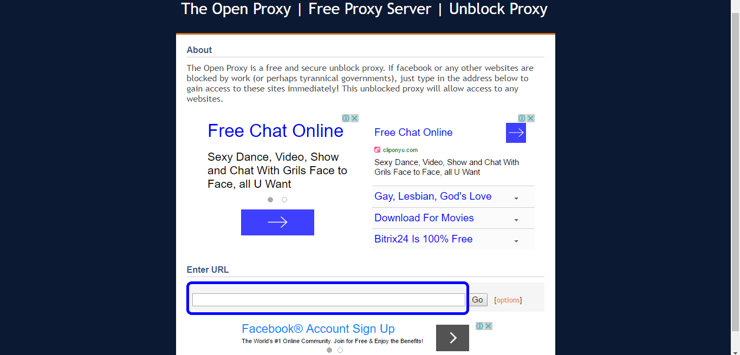Select the first carousel dot in chat ad
This screenshot has width=740, height=355.
270,200
